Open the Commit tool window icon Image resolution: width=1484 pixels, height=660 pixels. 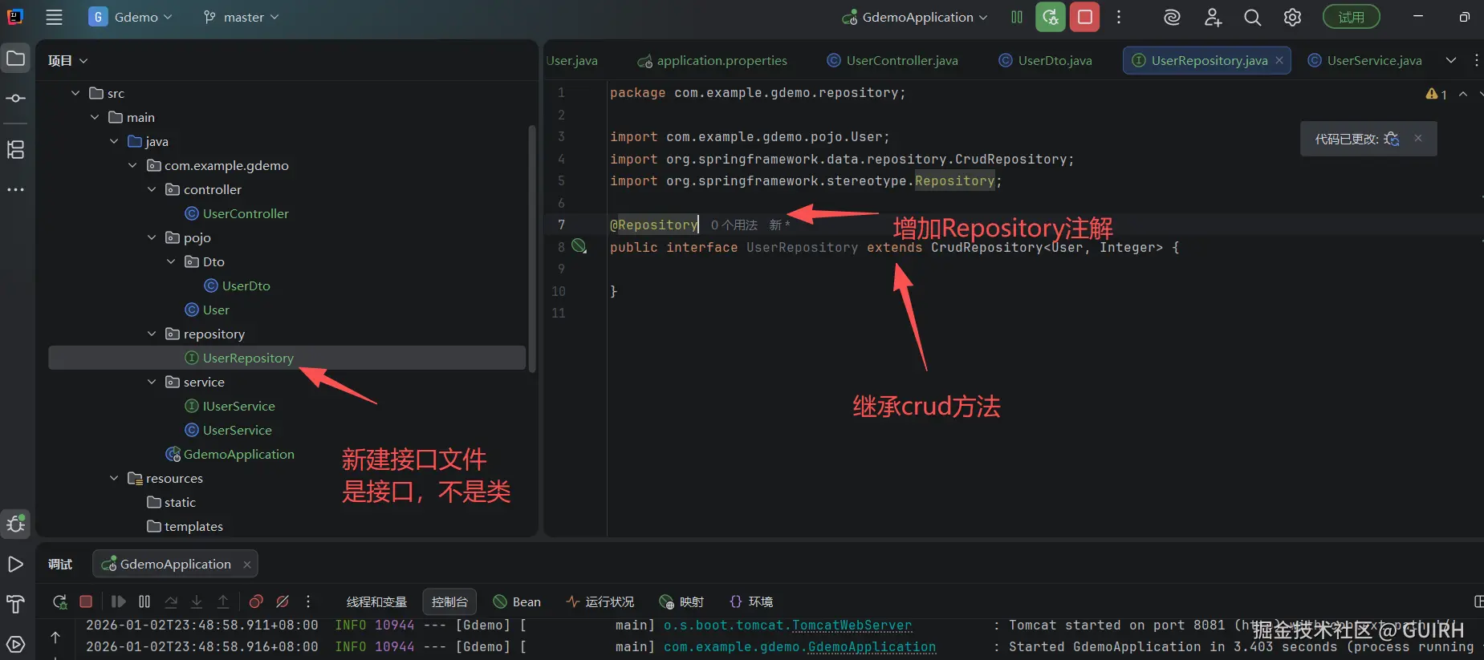pyautogui.click(x=15, y=98)
